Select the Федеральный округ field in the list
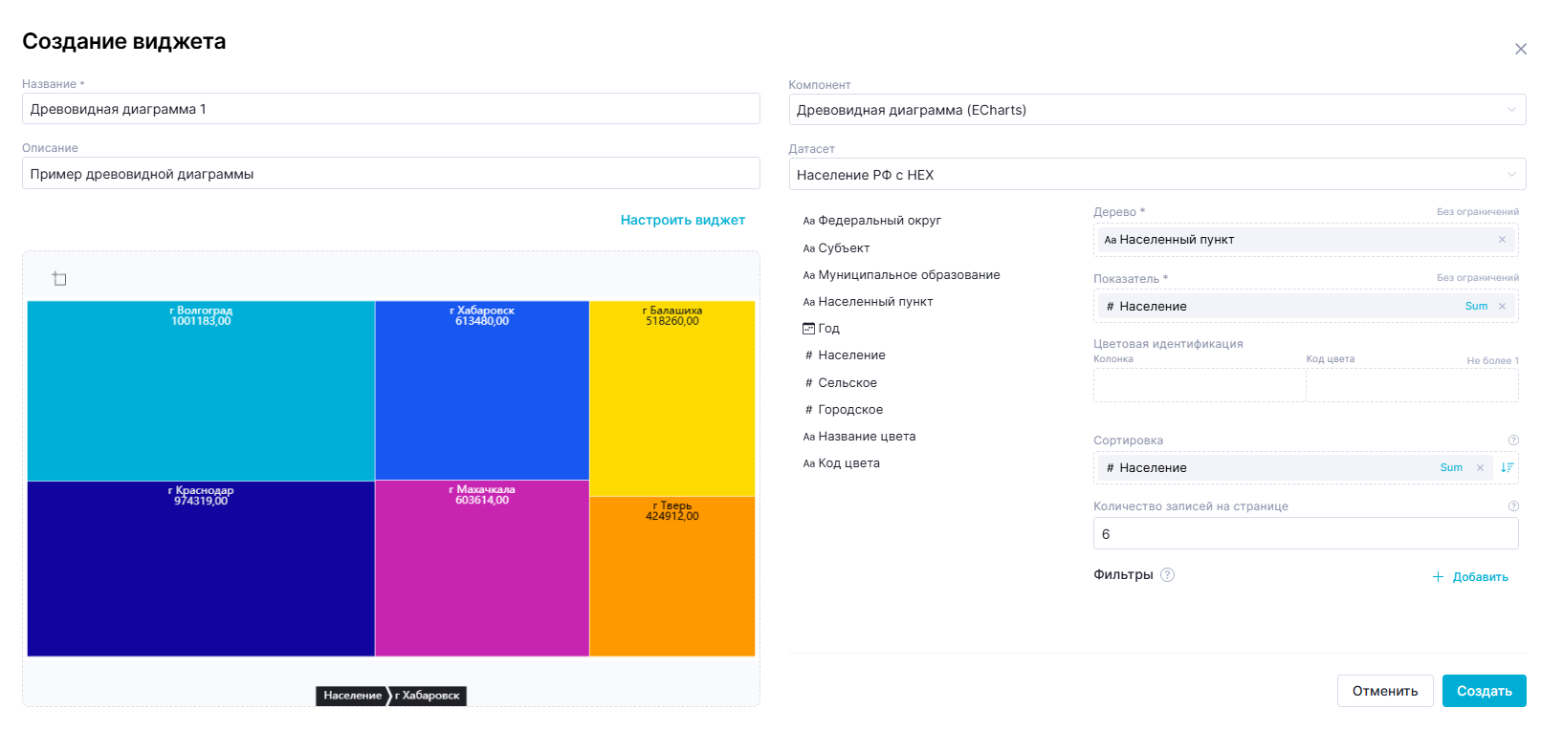The height and width of the screenshot is (730, 1541). pyautogui.click(x=879, y=221)
